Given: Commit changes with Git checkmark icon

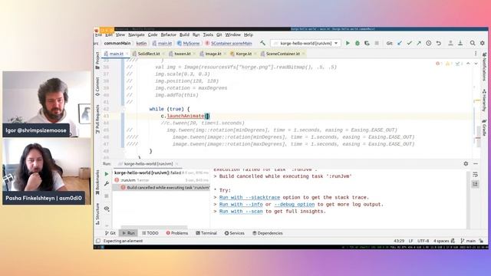Looking at the screenshot, I should tap(409, 43).
